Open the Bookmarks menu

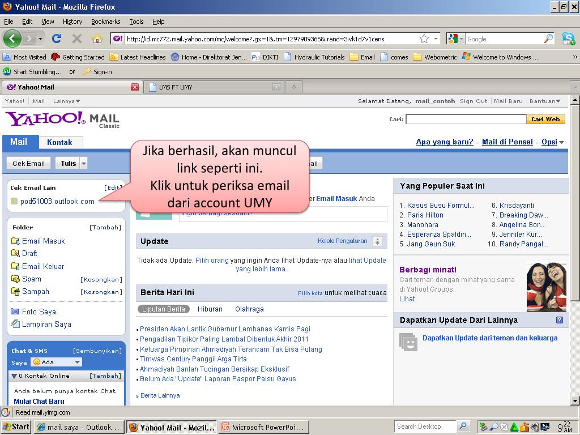point(106,22)
